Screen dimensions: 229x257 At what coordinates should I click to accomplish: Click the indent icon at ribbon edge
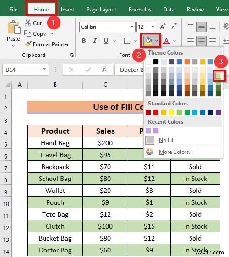click(x=226, y=40)
